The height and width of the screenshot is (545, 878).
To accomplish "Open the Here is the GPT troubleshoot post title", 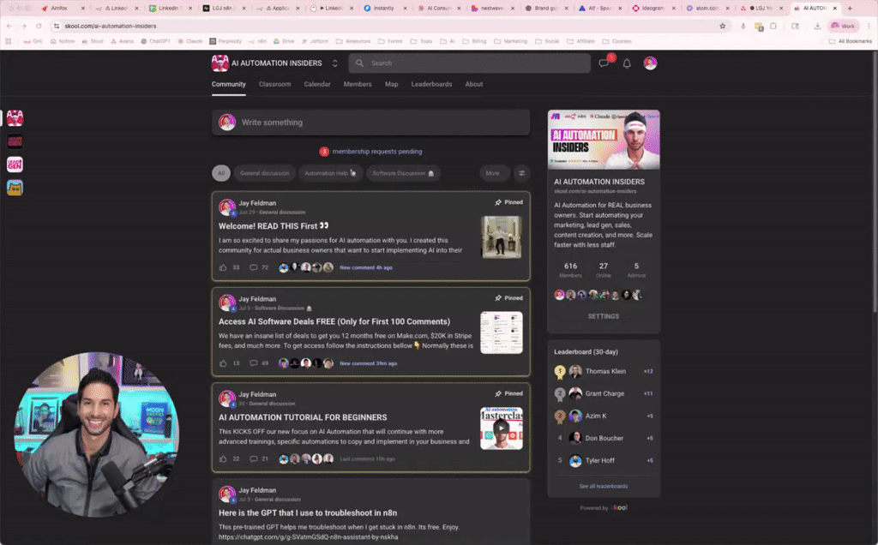I will pos(308,512).
